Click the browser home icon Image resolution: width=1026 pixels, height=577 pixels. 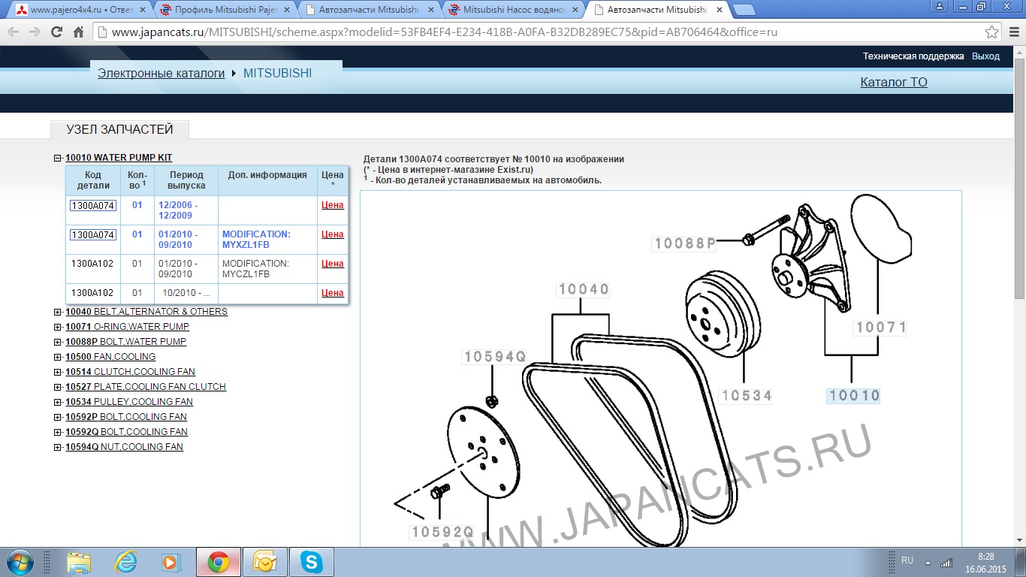point(78,32)
